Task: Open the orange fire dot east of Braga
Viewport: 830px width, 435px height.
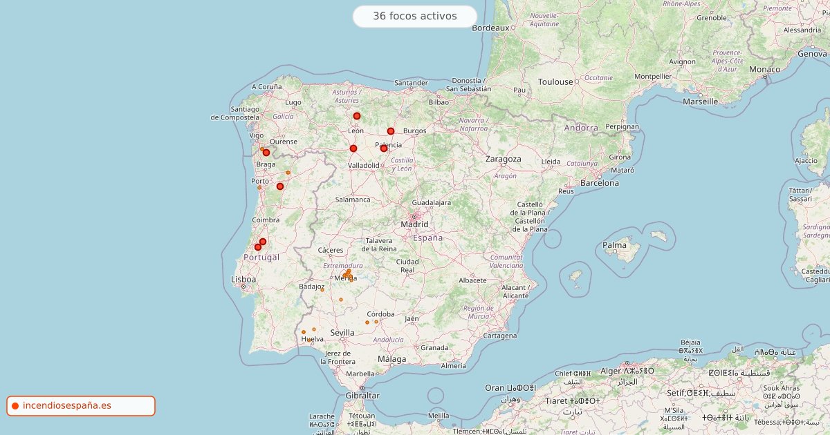Action: (288, 172)
